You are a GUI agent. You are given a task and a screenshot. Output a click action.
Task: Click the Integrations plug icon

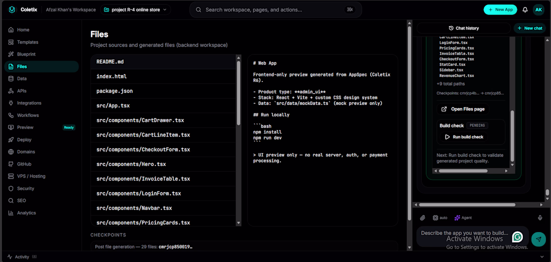11,103
